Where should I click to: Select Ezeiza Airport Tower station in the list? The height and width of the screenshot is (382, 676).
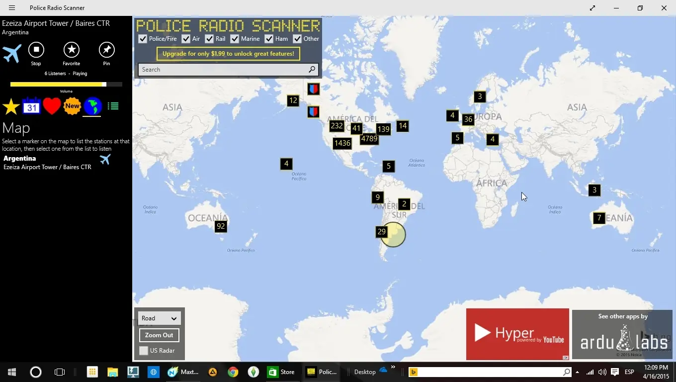47,167
